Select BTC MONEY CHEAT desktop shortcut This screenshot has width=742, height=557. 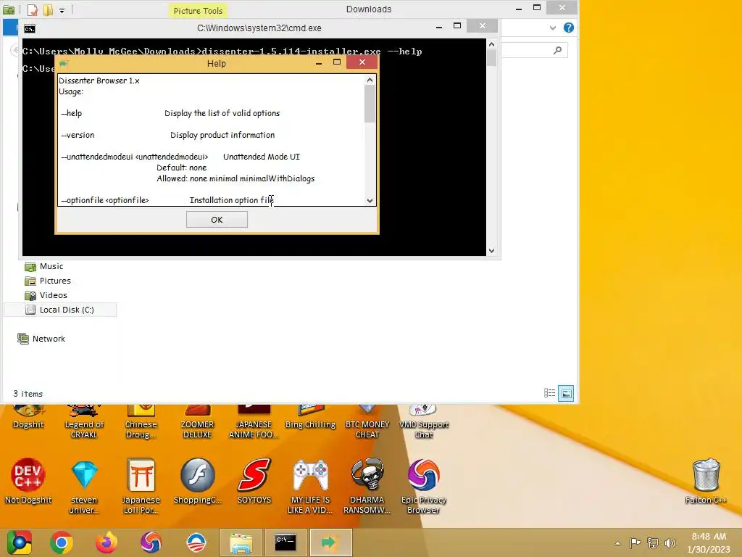367,421
